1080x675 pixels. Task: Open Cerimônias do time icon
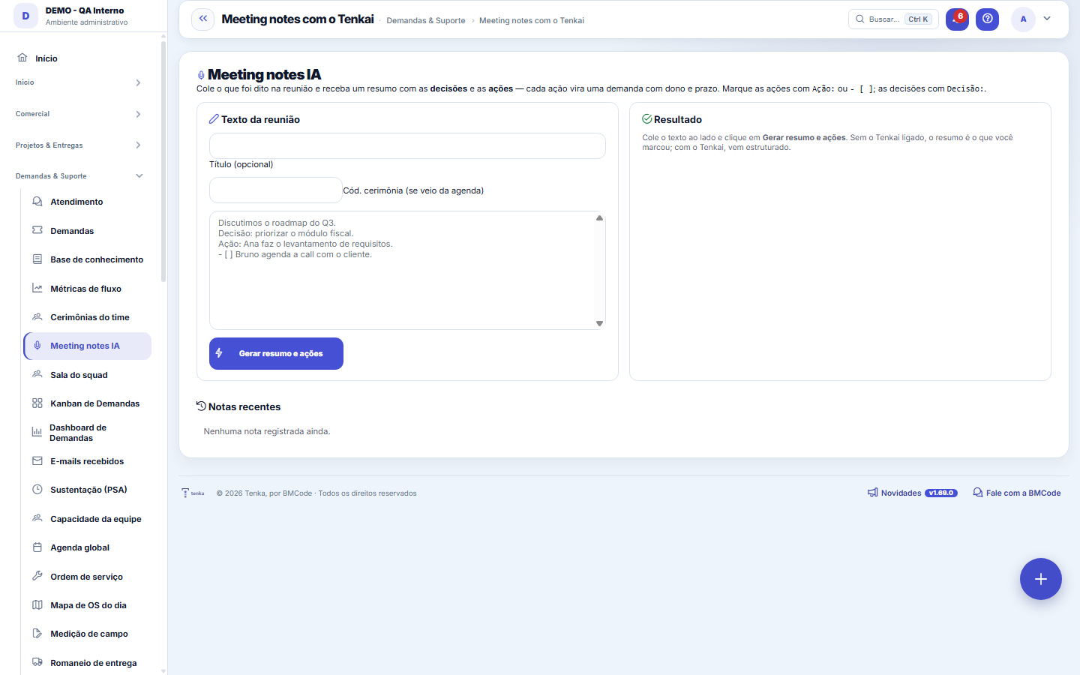(x=37, y=317)
